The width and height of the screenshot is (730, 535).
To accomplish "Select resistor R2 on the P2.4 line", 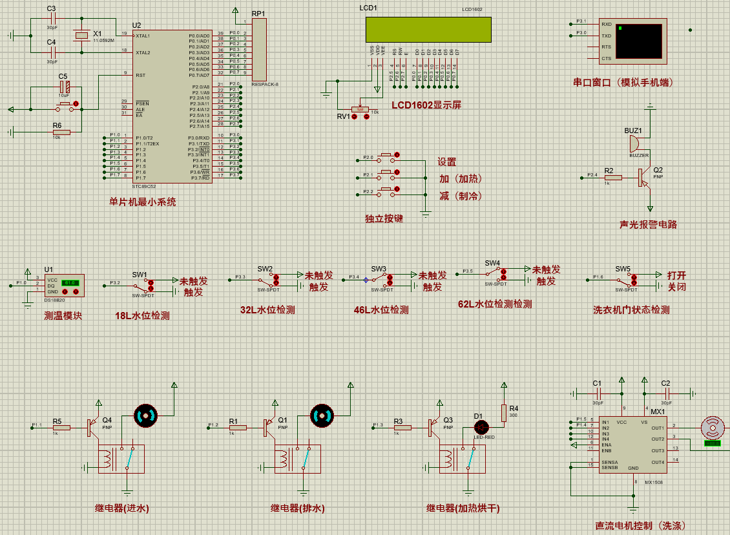I will click(612, 178).
